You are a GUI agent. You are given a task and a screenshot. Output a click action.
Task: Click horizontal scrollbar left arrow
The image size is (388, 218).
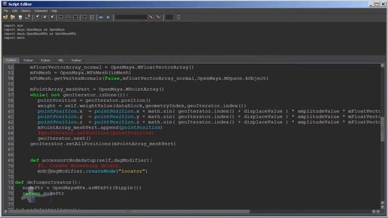[x=5, y=211]
